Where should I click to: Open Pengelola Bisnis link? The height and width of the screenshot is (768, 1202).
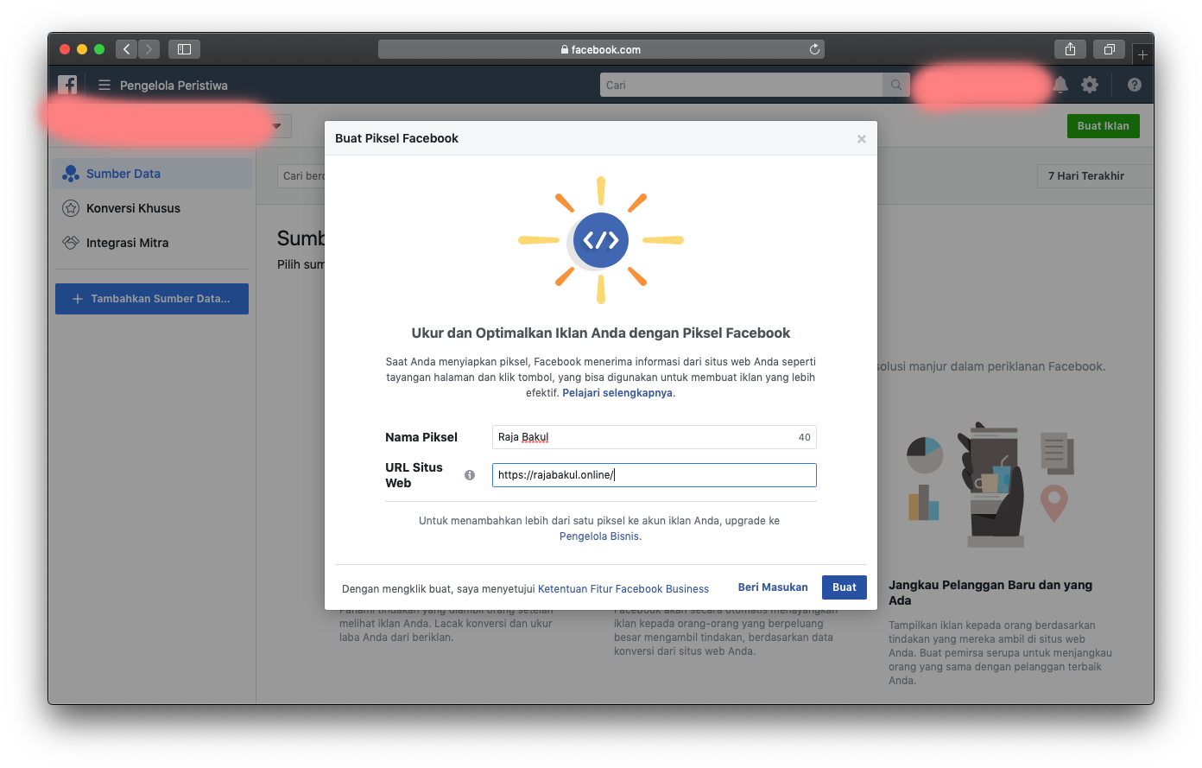(x=599, y=536)
